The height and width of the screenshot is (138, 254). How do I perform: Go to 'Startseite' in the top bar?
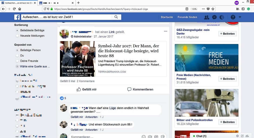pos(167,17)
